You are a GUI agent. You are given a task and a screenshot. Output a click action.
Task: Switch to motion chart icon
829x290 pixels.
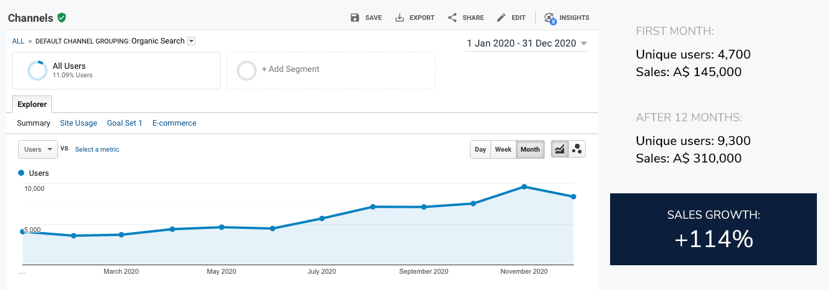click(577, 149)
